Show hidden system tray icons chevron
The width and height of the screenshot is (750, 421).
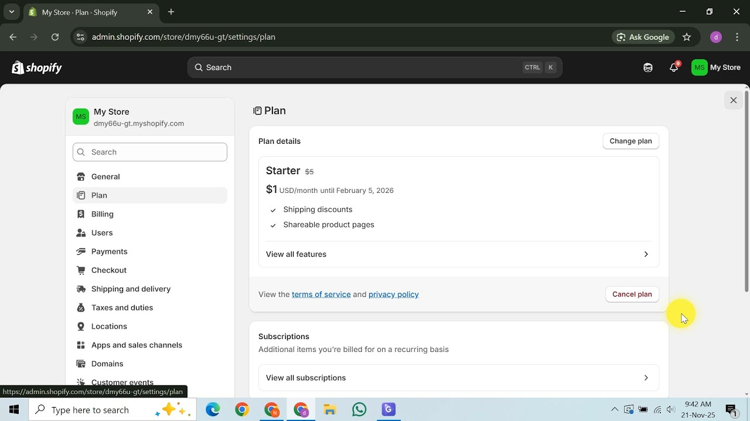[x=614, y=410]
